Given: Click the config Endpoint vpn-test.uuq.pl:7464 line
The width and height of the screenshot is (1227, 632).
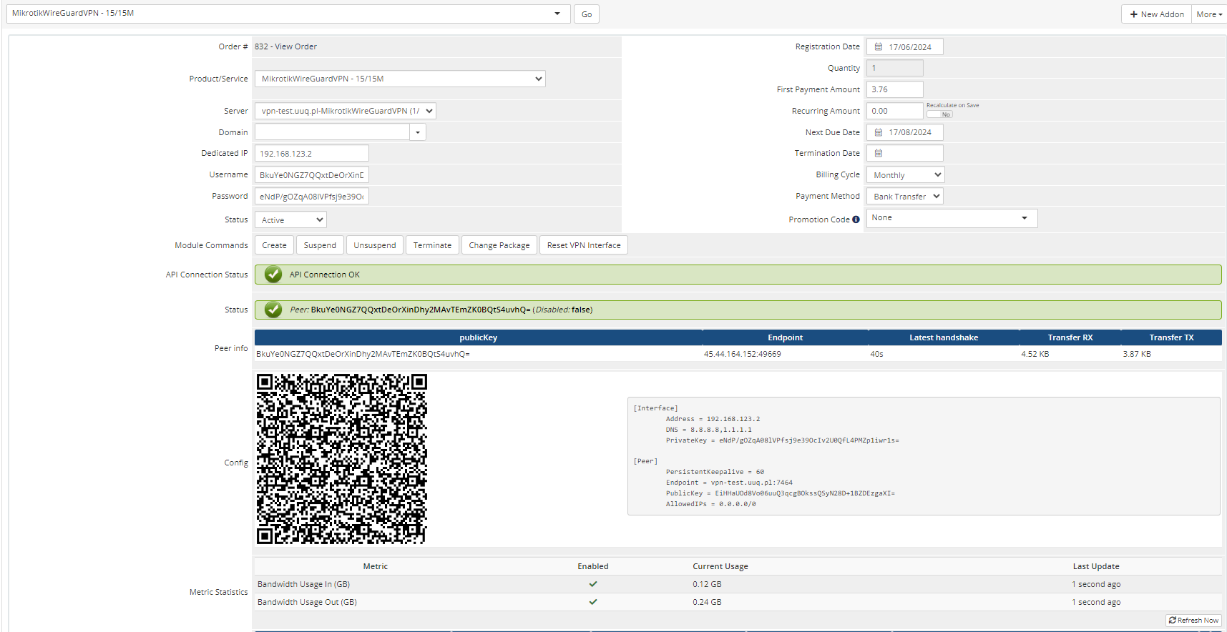Looking at the screenshot, I should click(x=729, y=483).
